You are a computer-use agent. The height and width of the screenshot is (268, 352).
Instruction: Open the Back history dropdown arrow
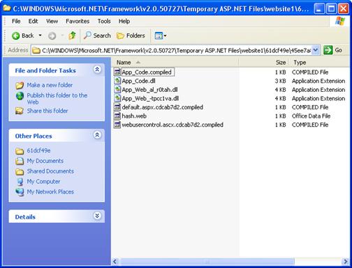(40, 36)
